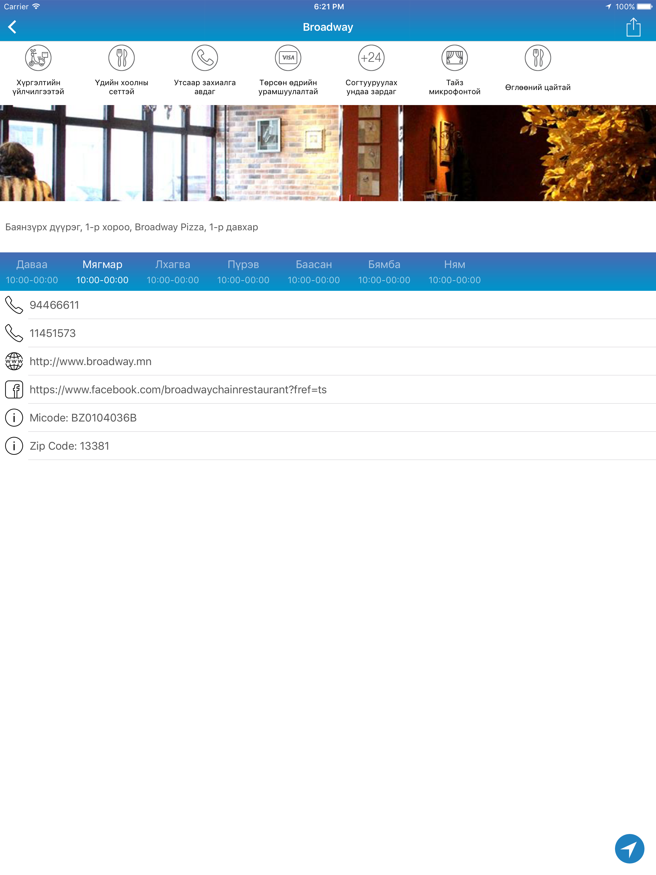
Task: Tap the www globe icon
Action: pyautogui.click(x=14, y=361)
